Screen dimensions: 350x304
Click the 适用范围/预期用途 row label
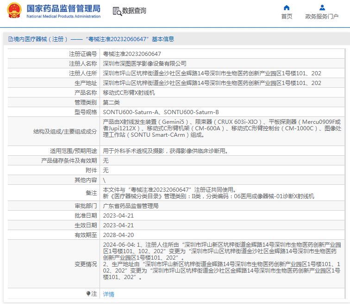tap(74, 151)
